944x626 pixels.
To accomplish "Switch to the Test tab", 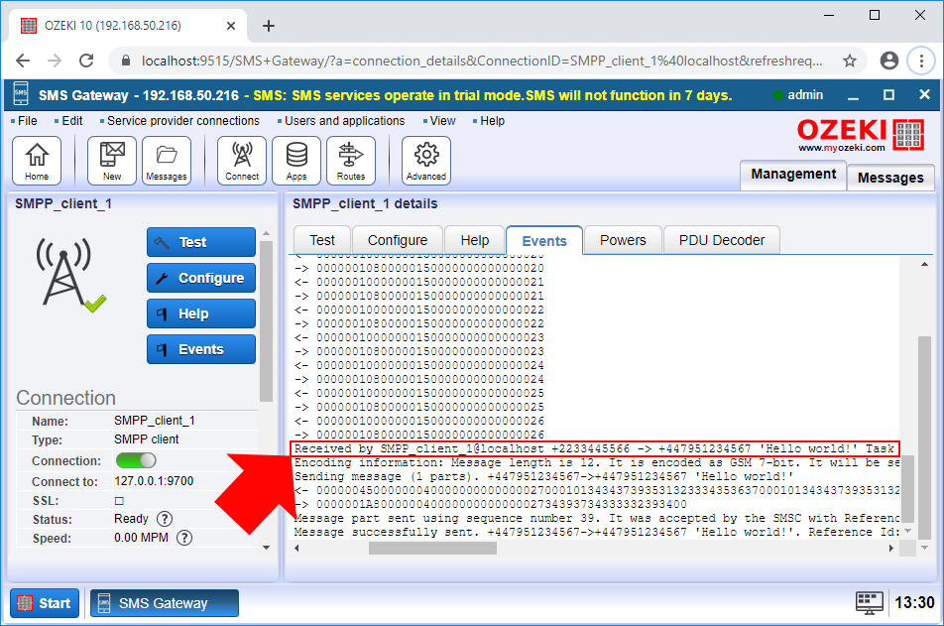I will point(322,240).
